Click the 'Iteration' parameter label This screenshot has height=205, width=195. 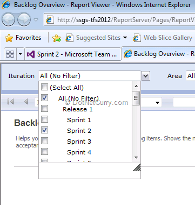click(21, 76)
